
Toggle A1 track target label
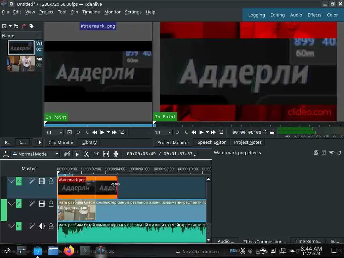[x=19, y=226]
